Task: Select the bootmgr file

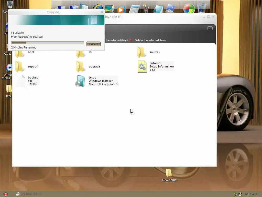Action: pos(28,81)
